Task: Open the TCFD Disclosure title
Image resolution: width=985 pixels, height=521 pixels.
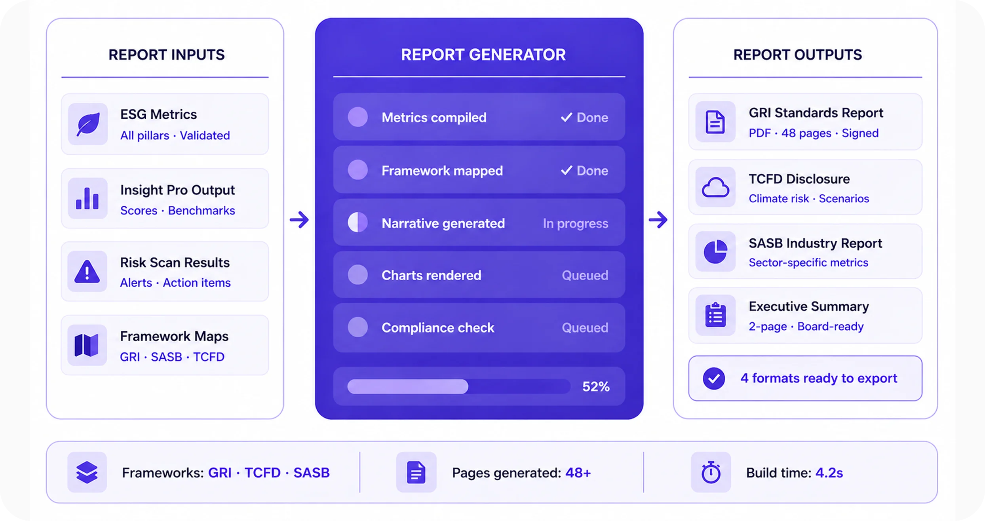Action: tap(799, 179)
